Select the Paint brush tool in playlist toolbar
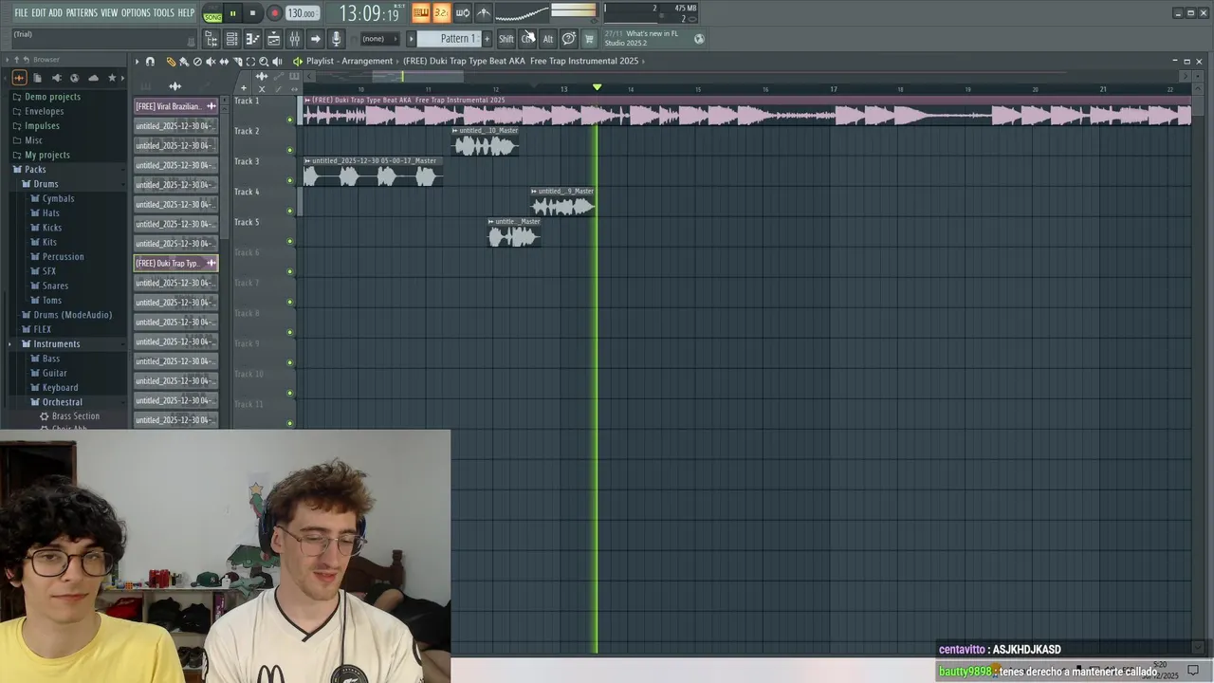 184,62
